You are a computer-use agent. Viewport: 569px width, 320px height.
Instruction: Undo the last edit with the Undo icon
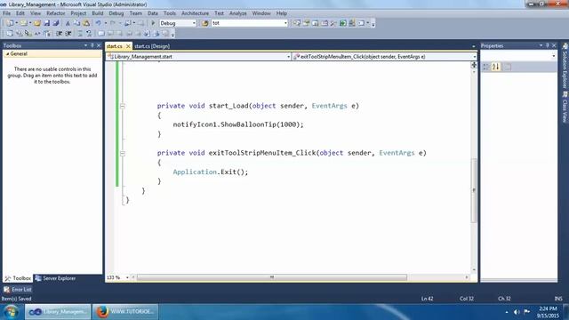coord(98,23)
